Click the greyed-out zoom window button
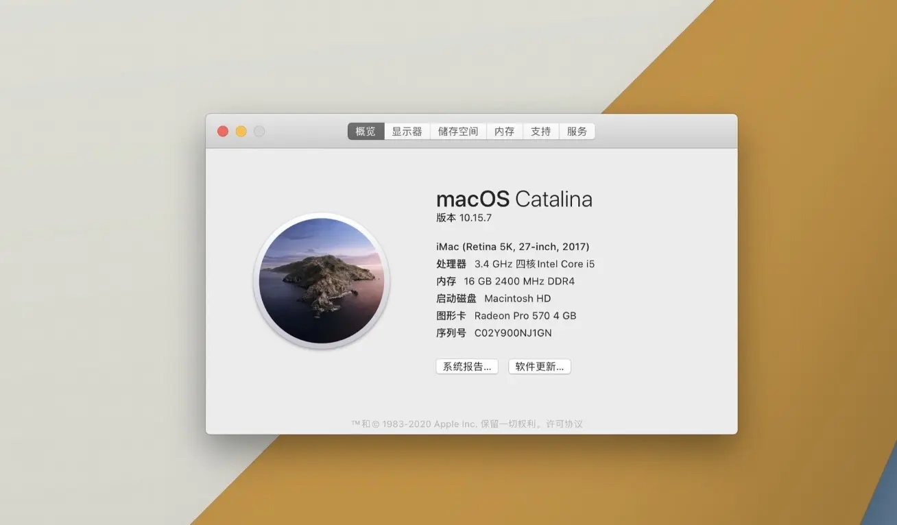Screen dimensions: 897x525 tap(259, 131)
